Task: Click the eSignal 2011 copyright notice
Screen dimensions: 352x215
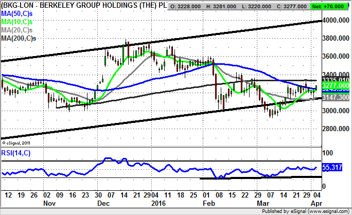Action: point(16,142)
